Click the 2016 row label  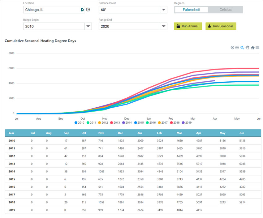point(12,187)
